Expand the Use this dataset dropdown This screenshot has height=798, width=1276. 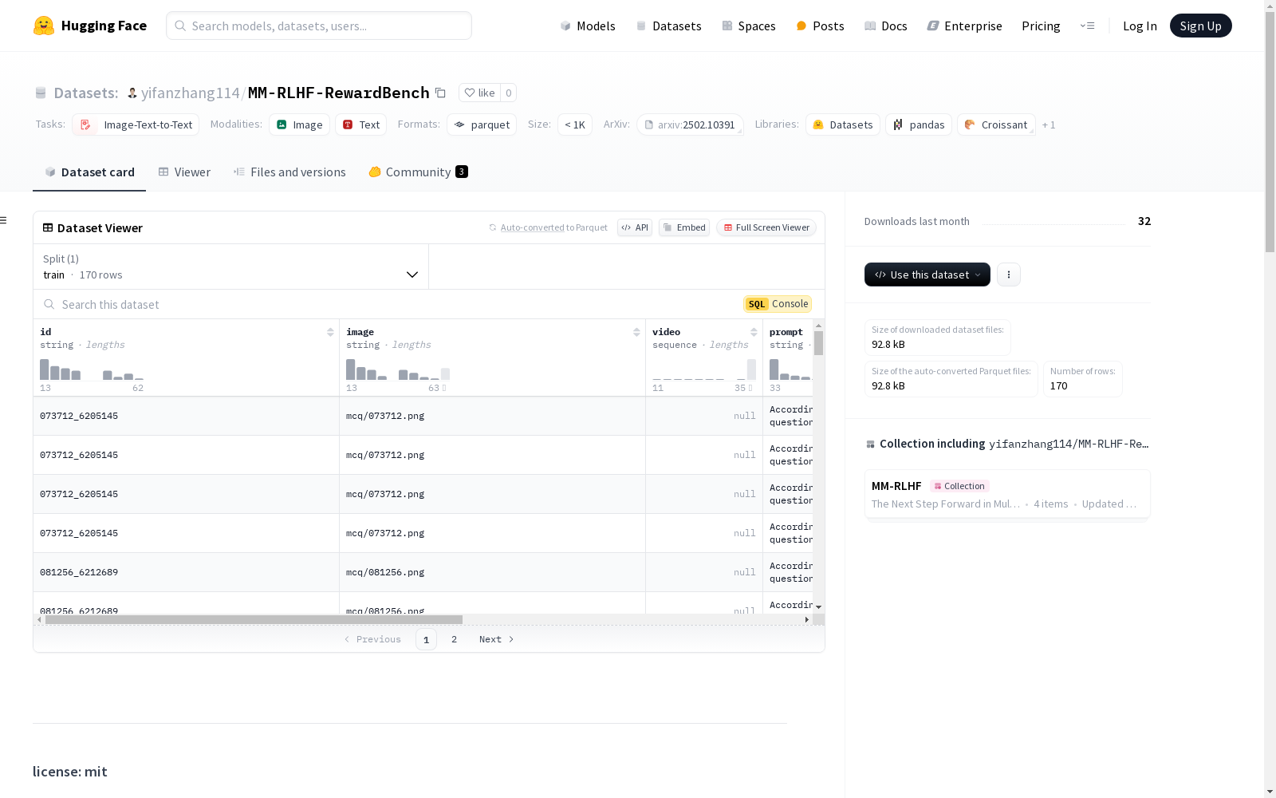(x=927, y=275)
